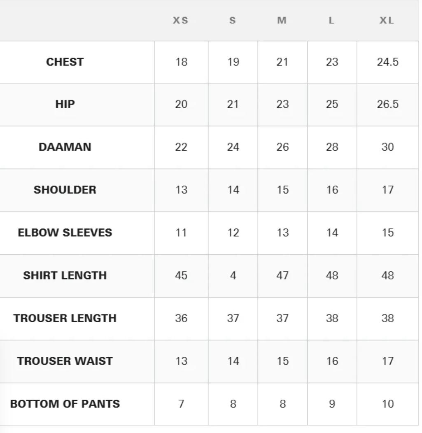This screenshot has height=433, width=422.
Task: Select the M size column header
Action: click(282, 20)
